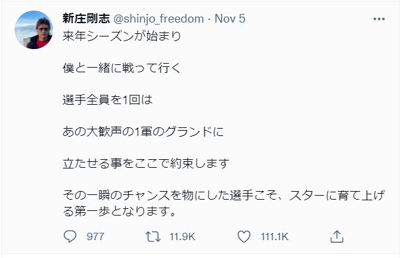Viewport: 409px width, 258px height.
Task: Click the line starting その一瞬のチャンスを
Action: coord(224,195)
